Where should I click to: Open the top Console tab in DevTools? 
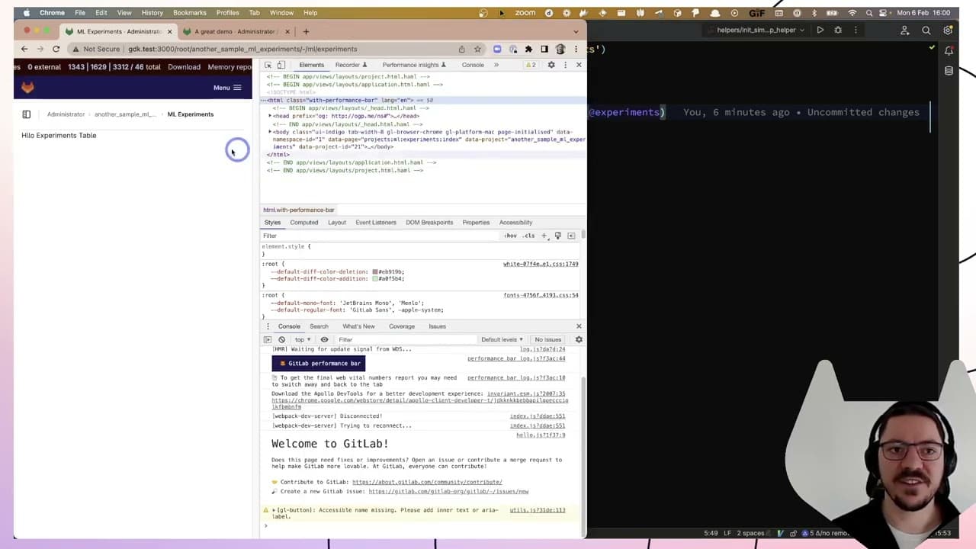coord(473,65)
